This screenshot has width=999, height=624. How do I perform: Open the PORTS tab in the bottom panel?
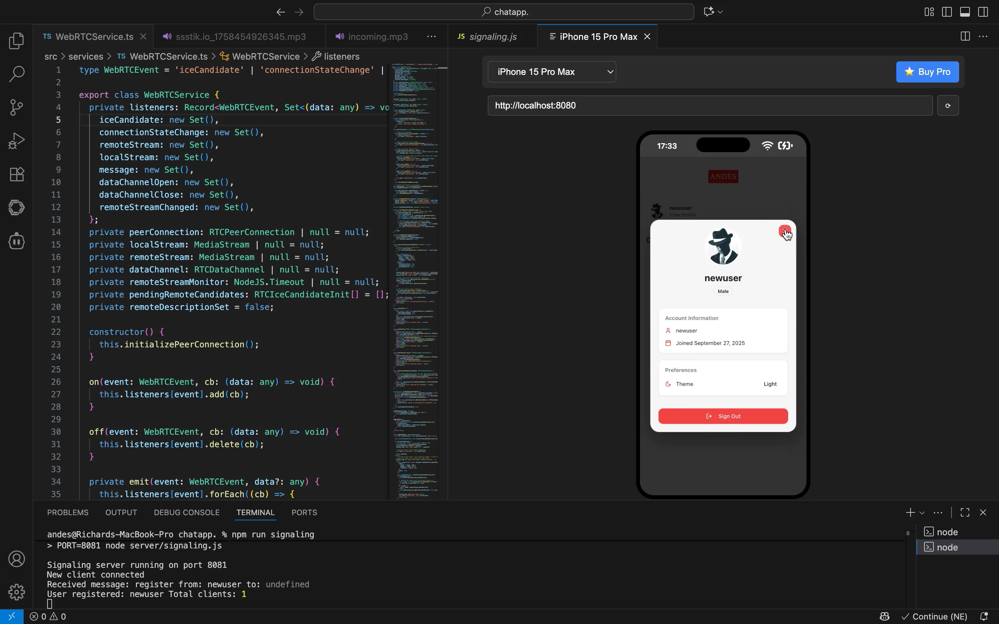[x=304, y=512]
